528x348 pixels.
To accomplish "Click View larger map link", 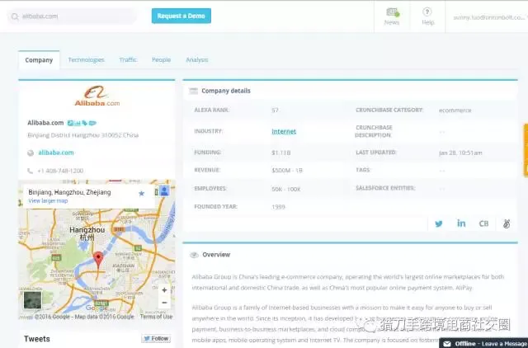I will coord(48,201).
